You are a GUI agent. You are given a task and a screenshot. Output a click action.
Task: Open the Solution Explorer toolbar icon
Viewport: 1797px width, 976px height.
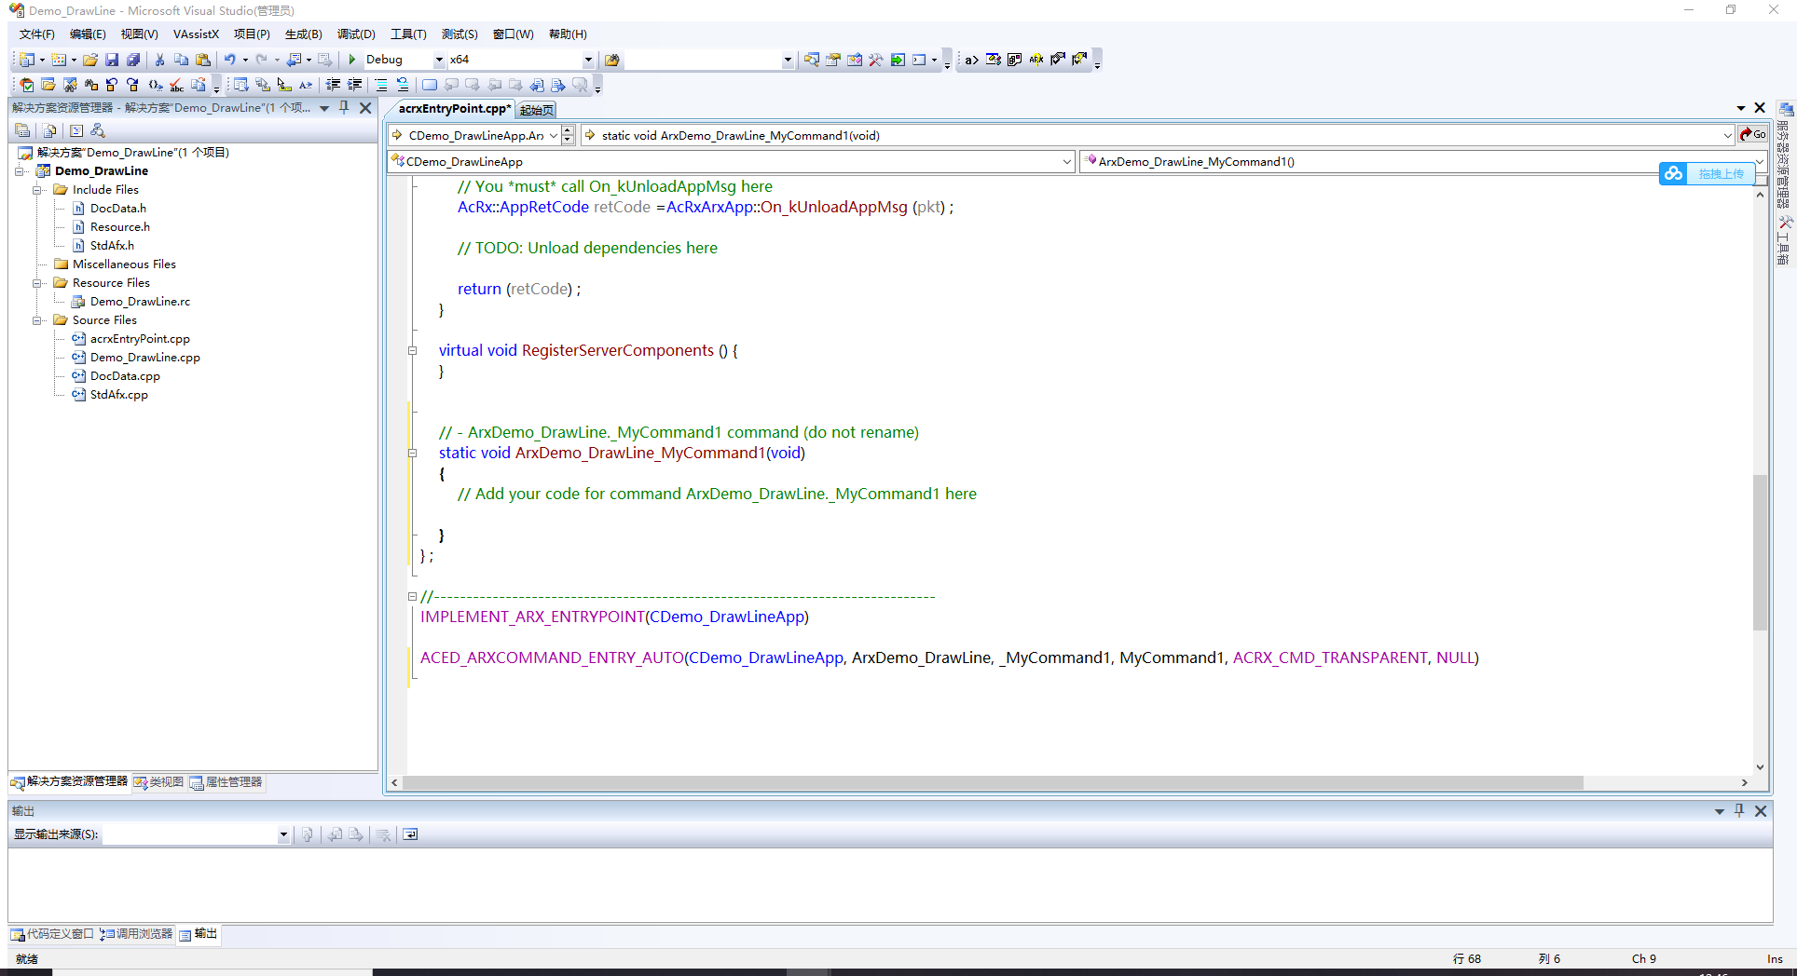812,60
